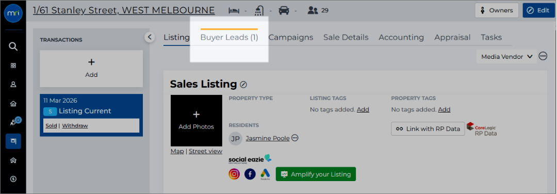Open the ellipsis menu next to Media Vendor

click(543, 56)
